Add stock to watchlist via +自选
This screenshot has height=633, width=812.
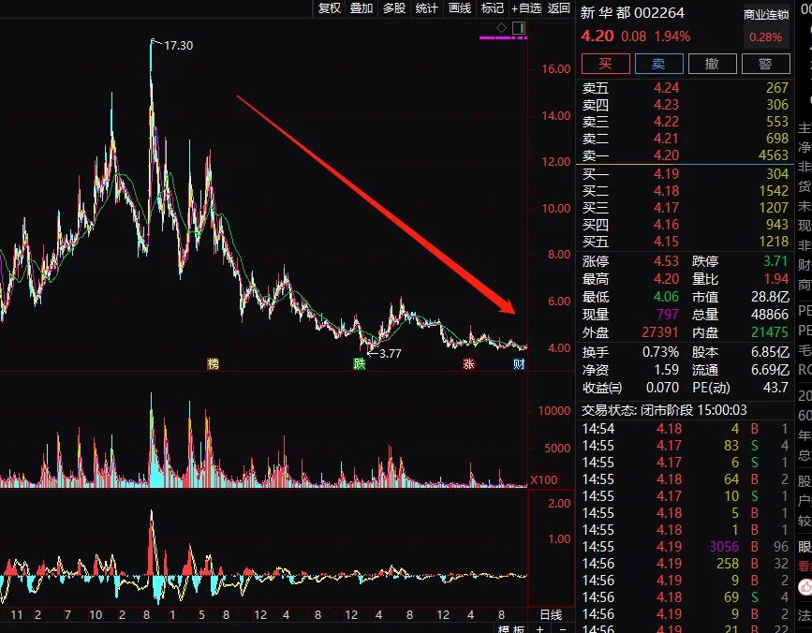pyautogui.click(x=526, y=7)
